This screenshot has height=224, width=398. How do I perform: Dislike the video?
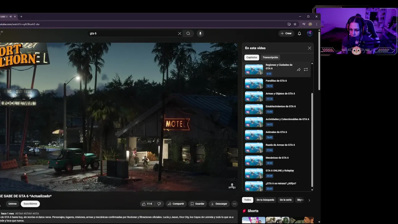coord(159,204)
